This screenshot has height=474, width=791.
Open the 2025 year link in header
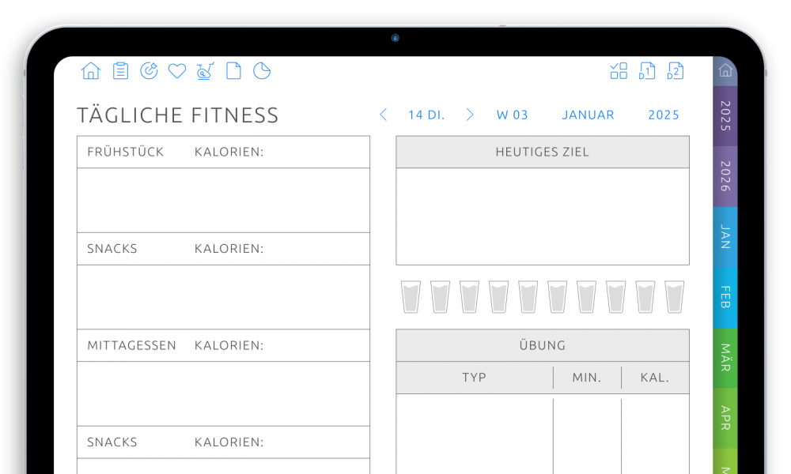click(x=664, y=115)
